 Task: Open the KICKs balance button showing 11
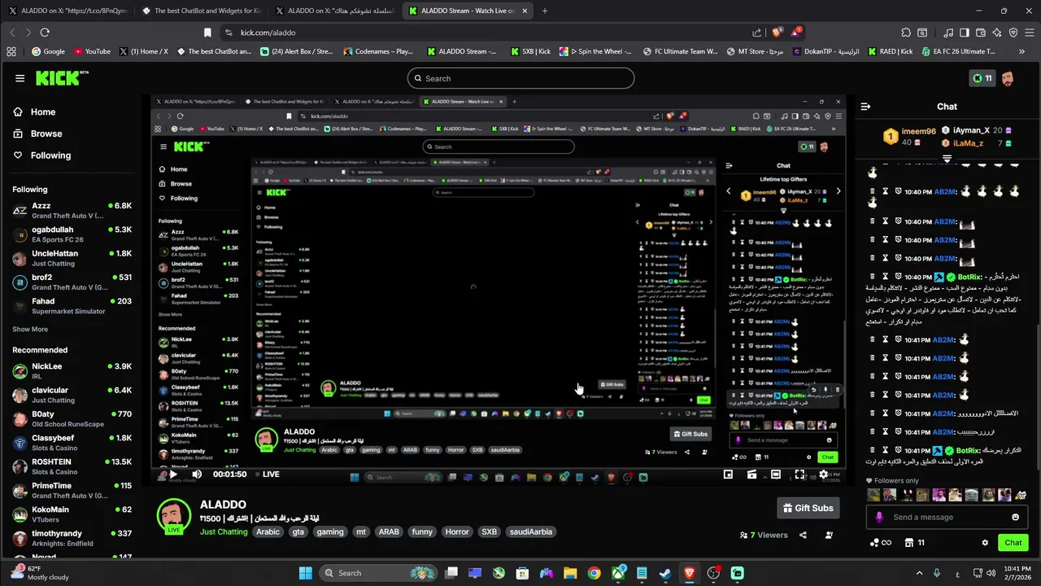[982, 78]
